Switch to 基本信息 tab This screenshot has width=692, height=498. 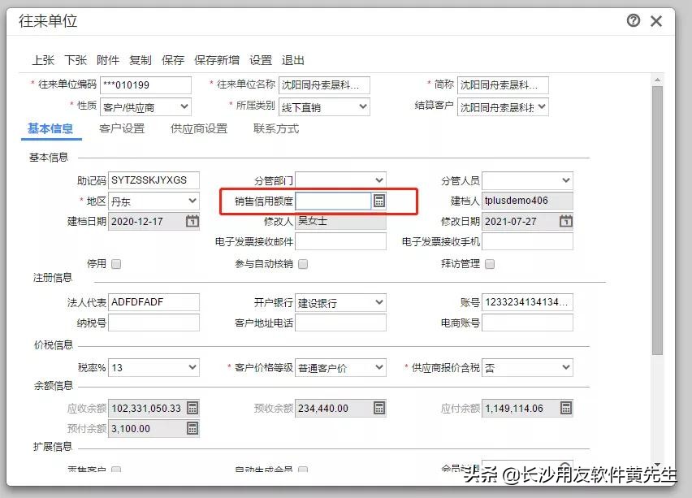[x=50, y=128]
